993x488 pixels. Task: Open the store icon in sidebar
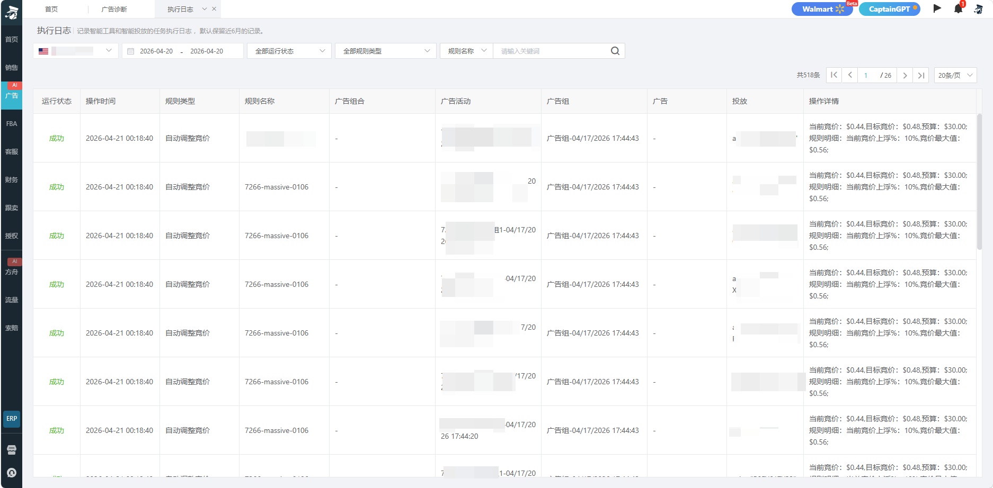click(x=12, y=450)
